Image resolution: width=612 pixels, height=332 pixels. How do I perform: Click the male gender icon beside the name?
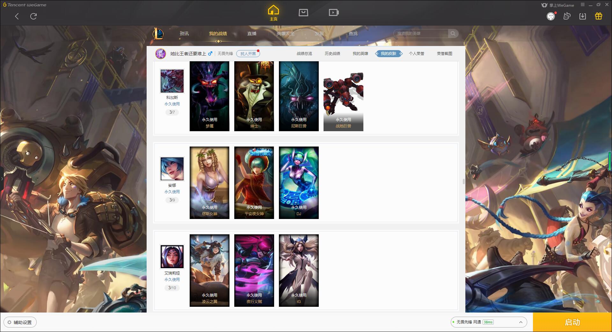tap(210, 54)
